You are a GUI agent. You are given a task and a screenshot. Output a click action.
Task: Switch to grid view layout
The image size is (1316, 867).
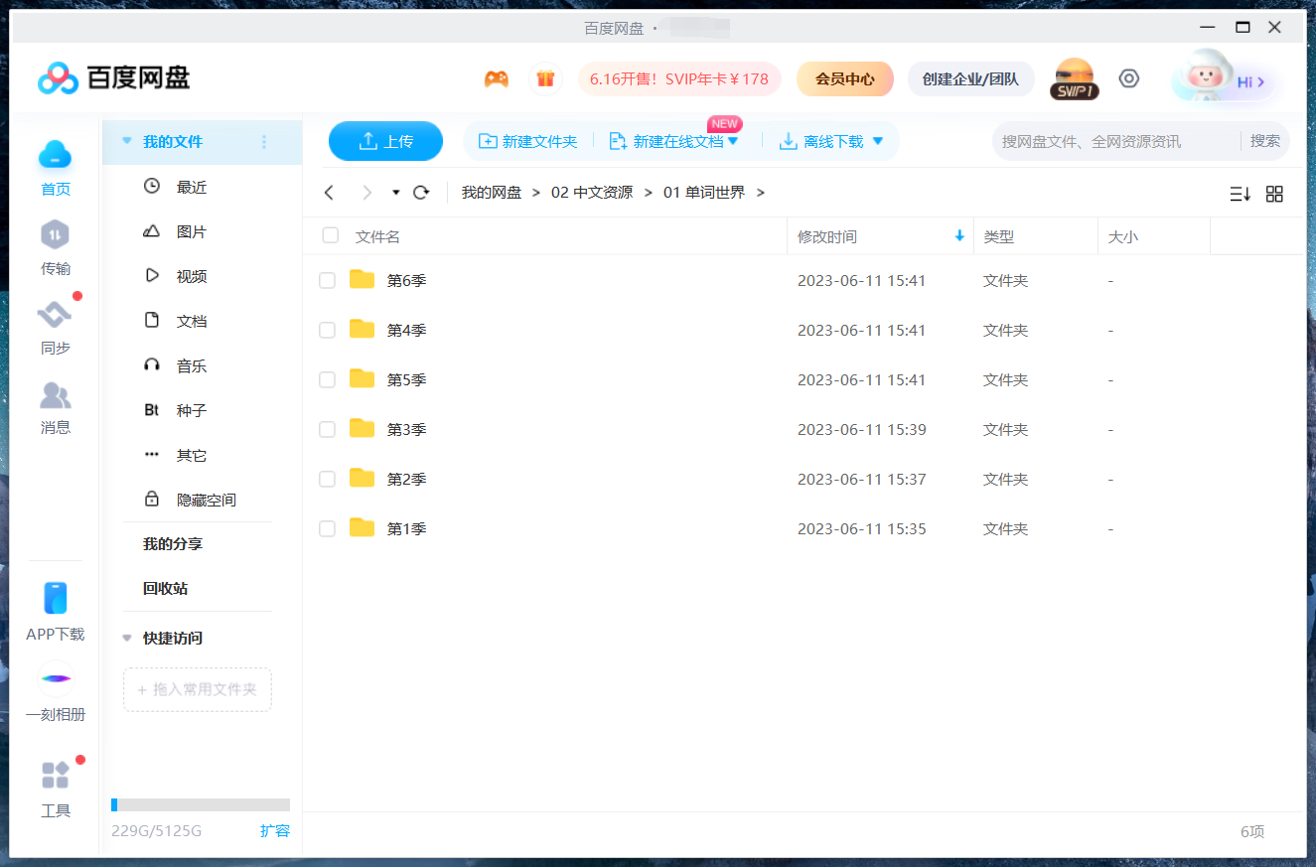(x=1274, y=194)
